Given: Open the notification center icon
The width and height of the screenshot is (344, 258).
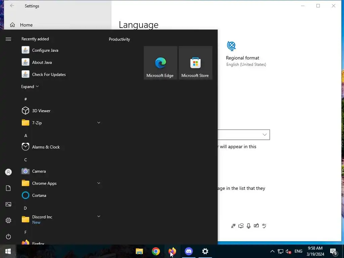Looking at the screenshot, I should (334, 251).
